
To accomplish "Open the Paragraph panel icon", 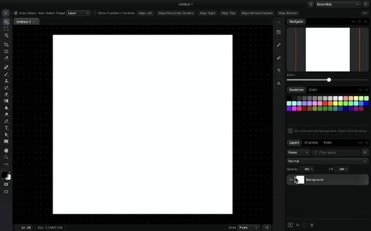I will pyautogui.click(x=279, y=70).
